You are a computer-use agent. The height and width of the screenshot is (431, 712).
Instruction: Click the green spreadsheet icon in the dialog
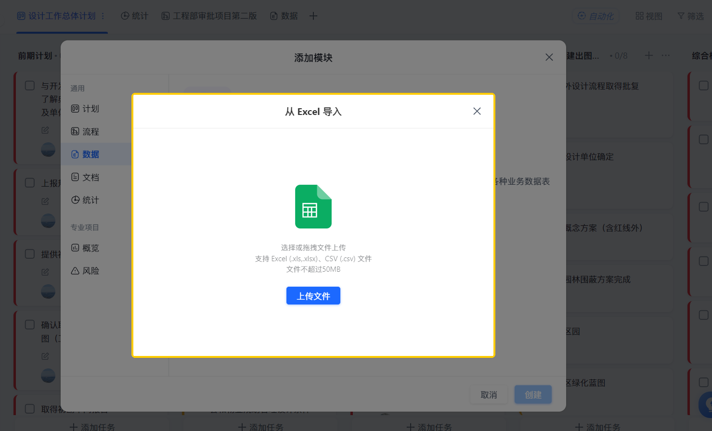[x=313, y=207]
